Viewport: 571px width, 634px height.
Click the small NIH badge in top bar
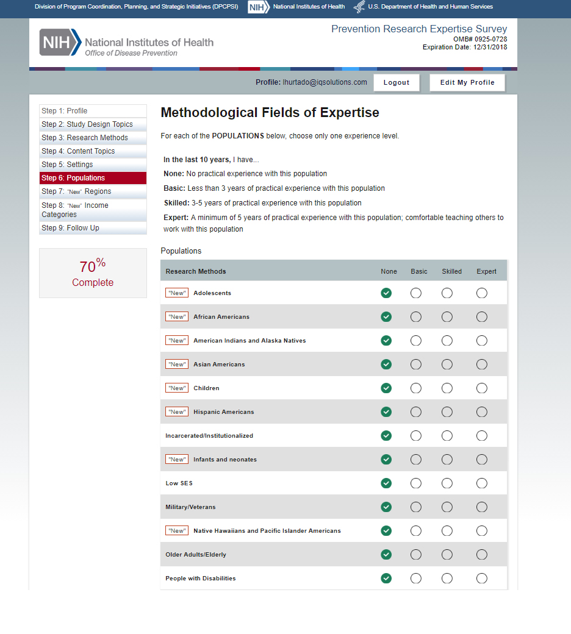coord(259,7)
